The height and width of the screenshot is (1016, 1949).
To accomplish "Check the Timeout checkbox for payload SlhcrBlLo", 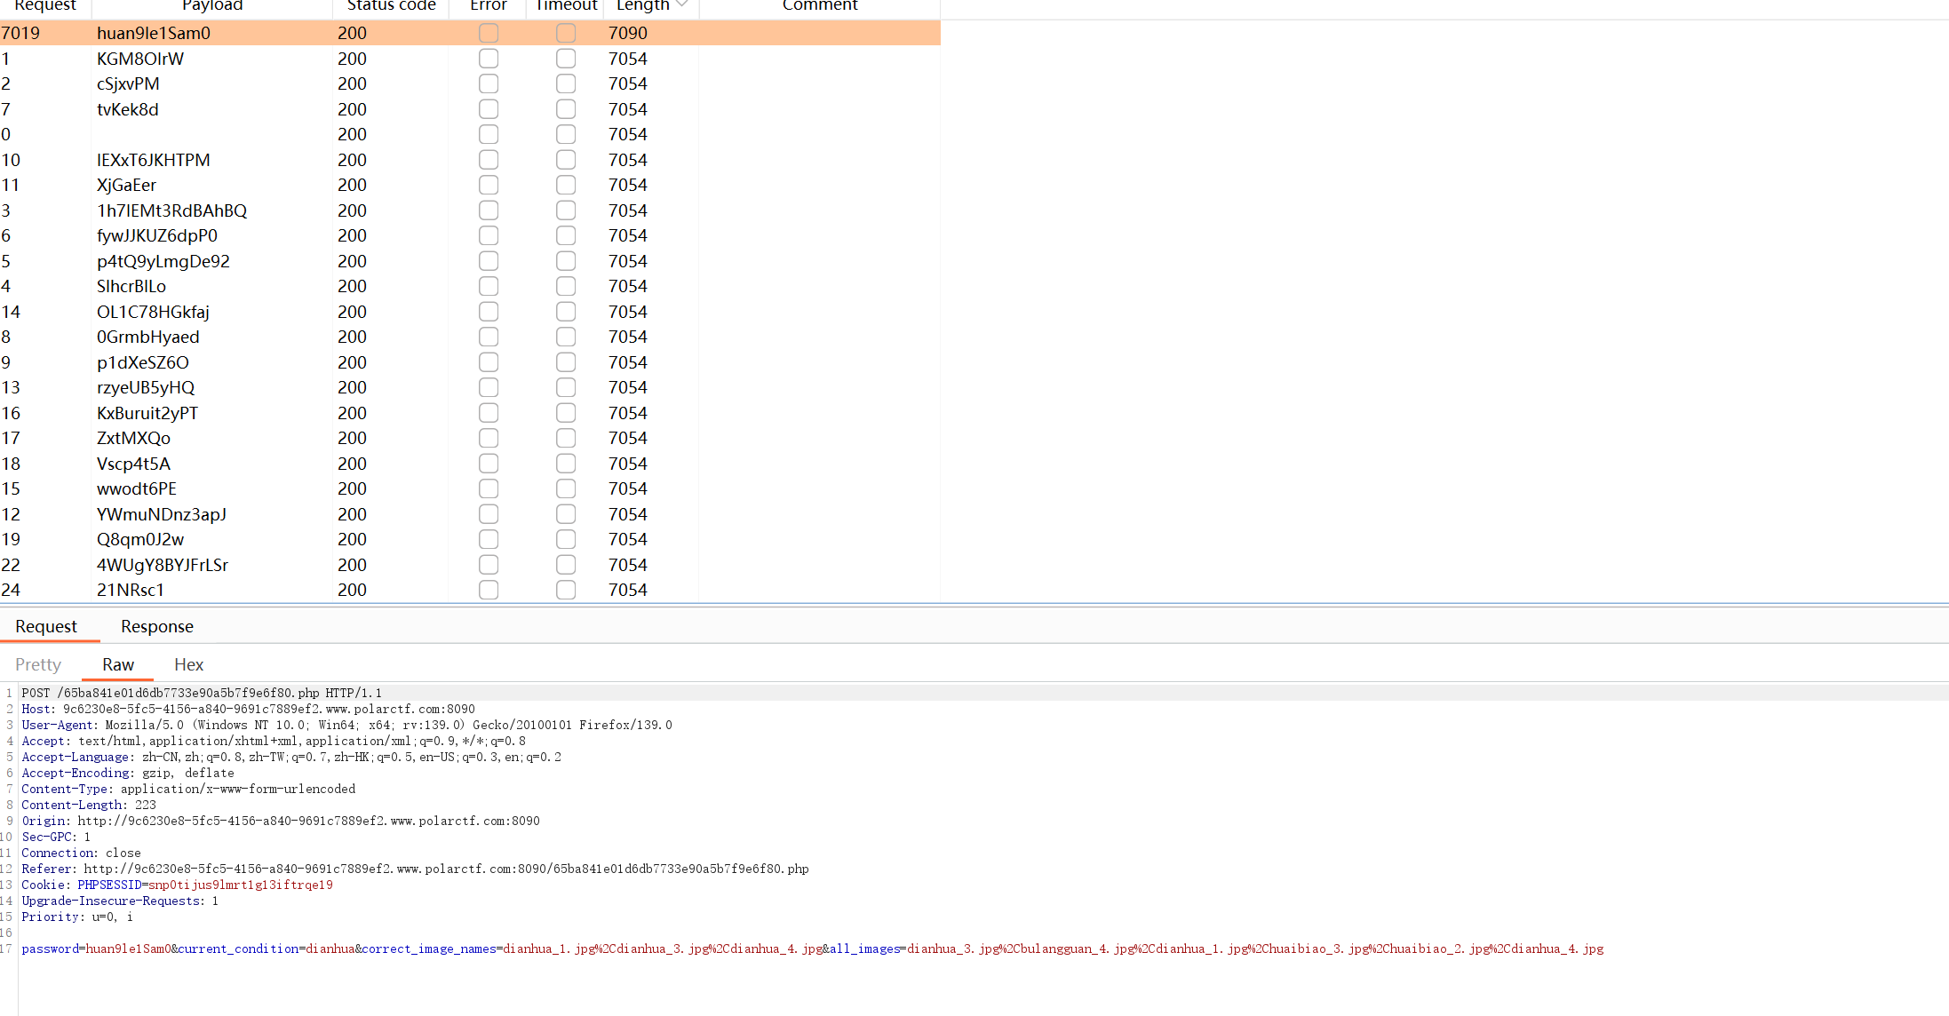I will [566, 286].
